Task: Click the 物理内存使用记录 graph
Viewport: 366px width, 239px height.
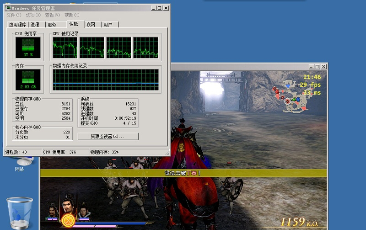Action: coord(106,80)
